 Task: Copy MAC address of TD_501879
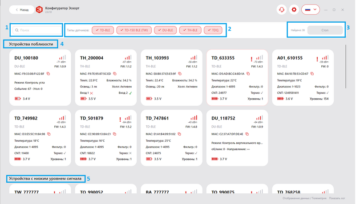tap(115, 134)
